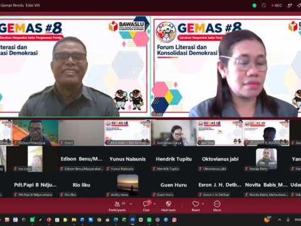
Task: Click the Gemas Pemilu Edisi VIII title
Action: click(x=20, y=6)
